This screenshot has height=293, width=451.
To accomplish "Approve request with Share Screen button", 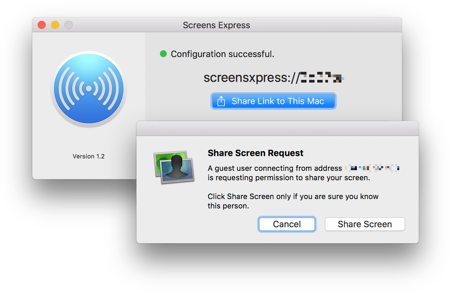I will click(365, 224).
